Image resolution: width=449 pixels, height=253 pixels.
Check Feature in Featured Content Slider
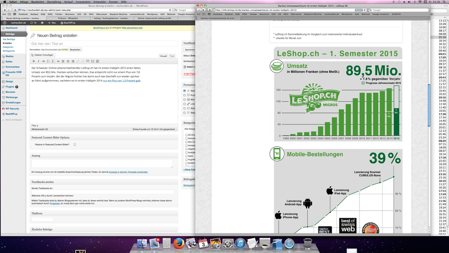point(75,145)
